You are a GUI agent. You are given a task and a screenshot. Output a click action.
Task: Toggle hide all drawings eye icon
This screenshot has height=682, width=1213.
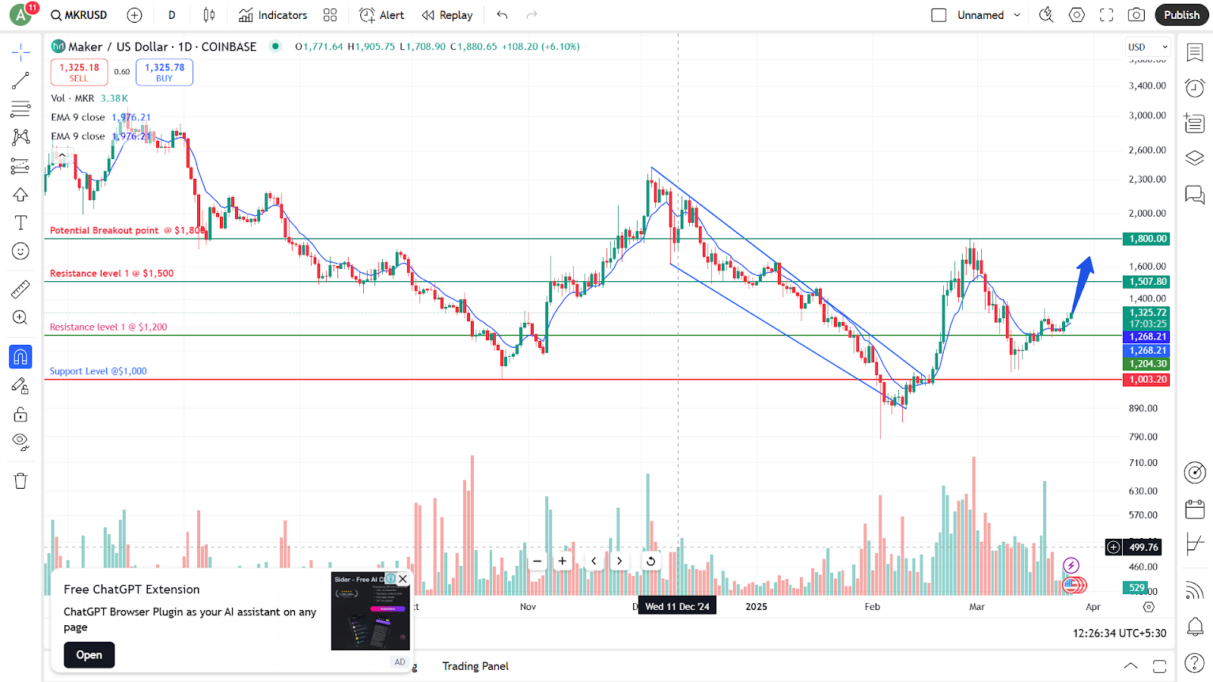[x=20, y=442]
